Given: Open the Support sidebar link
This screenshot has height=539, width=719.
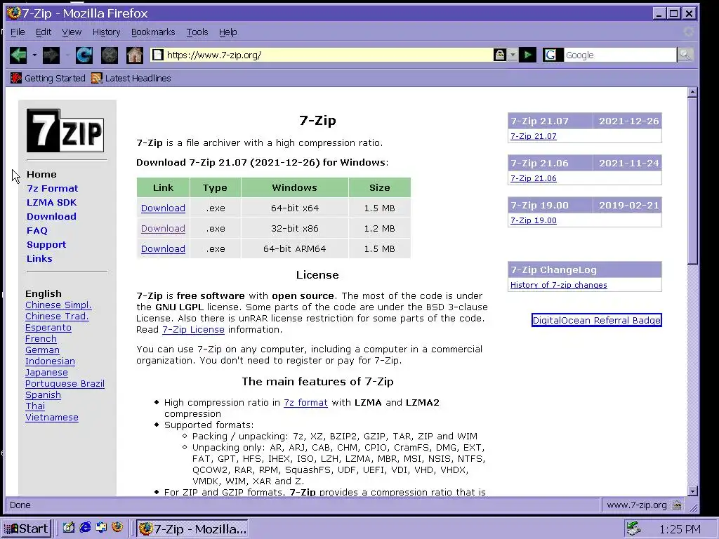Looking at the screenshot, I should (46, 245).
